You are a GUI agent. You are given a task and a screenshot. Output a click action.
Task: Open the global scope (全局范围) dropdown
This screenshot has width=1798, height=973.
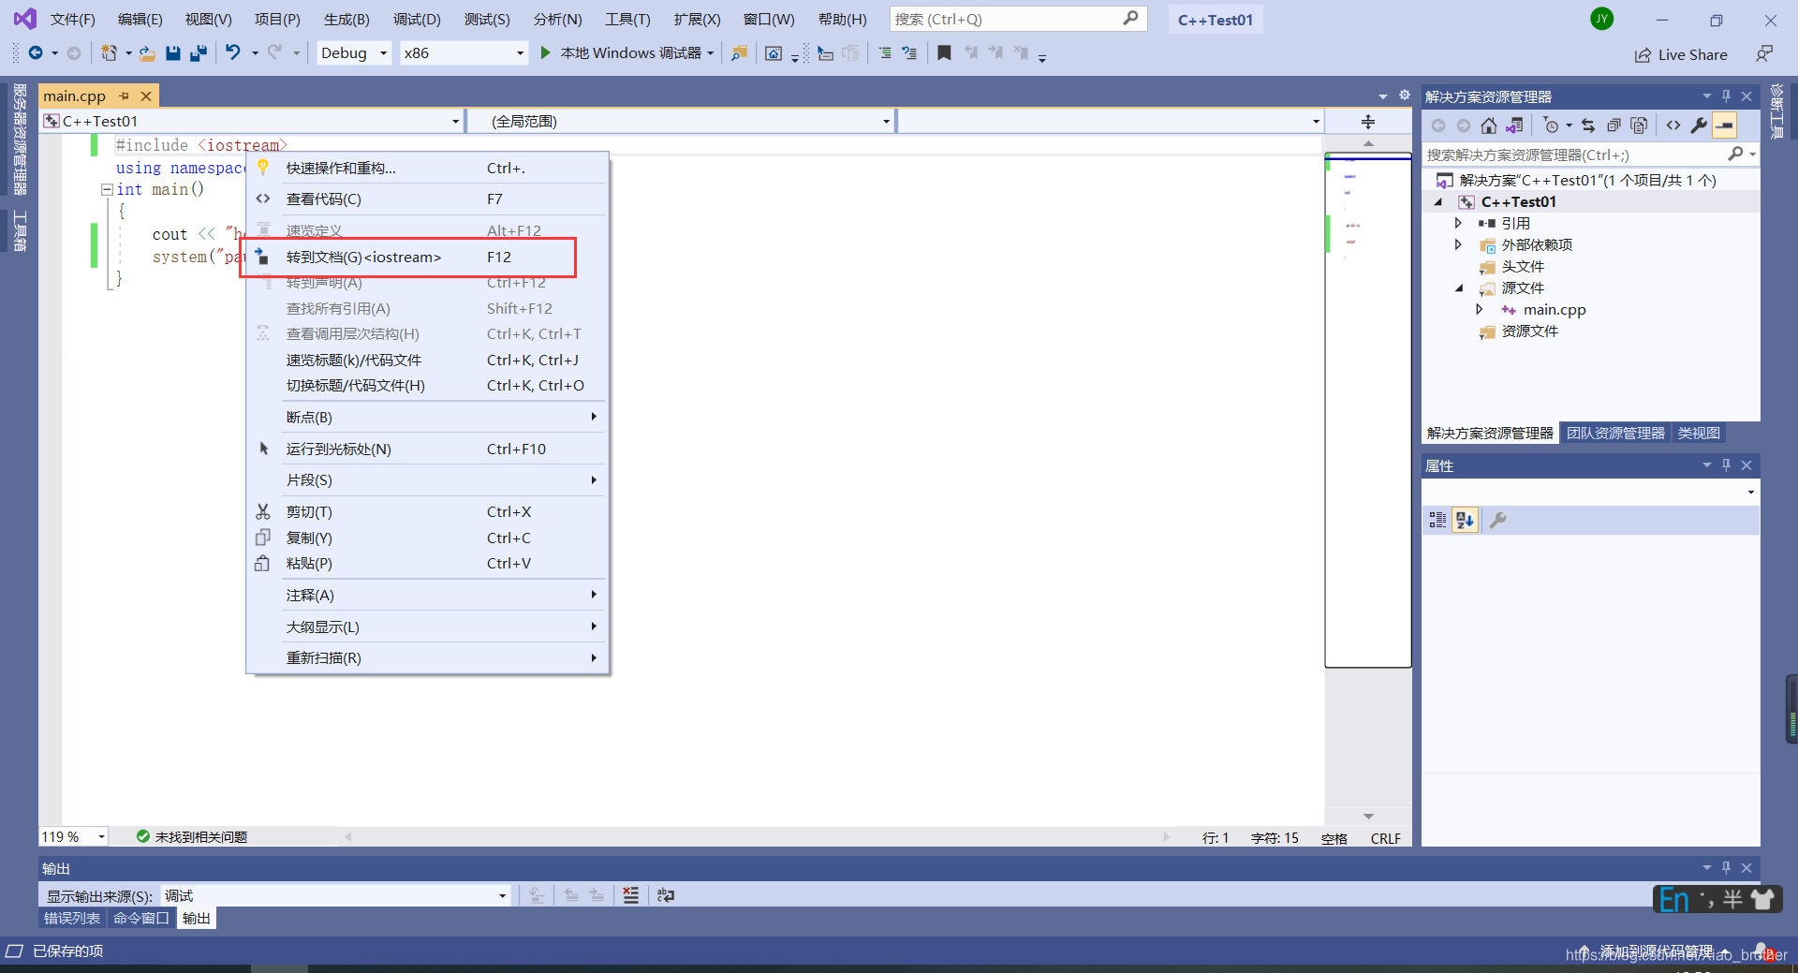[681, 121]
